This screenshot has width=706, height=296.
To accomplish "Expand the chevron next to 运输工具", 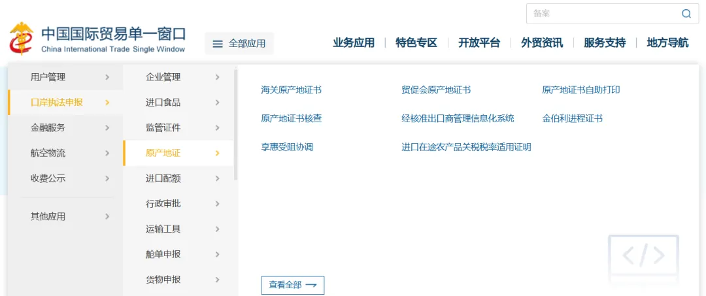I will click(x=218, y=229).
